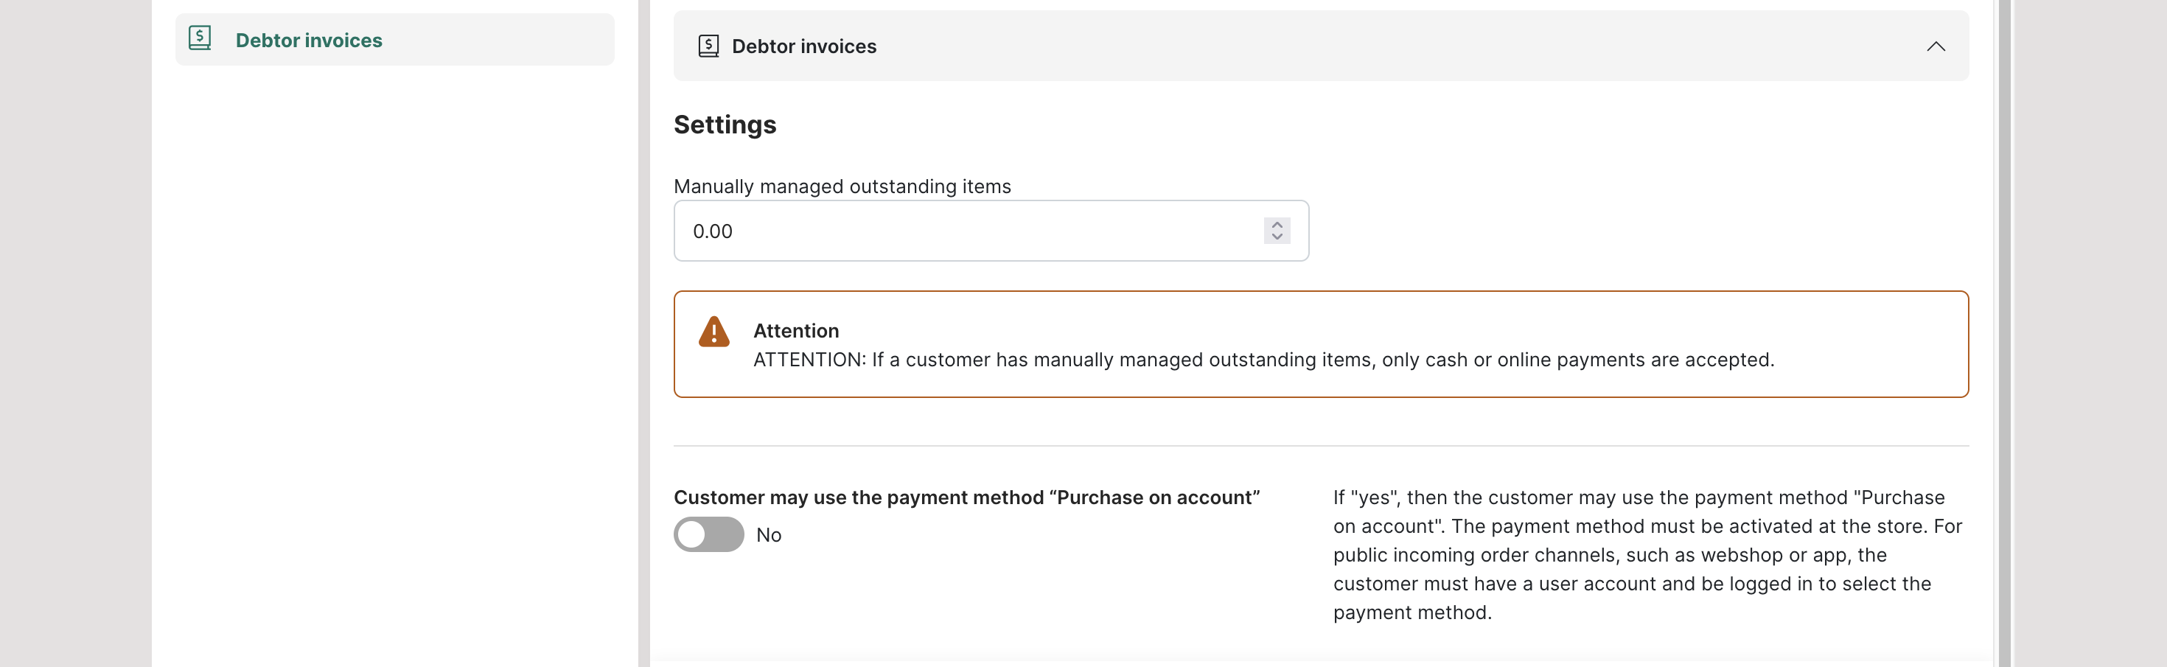Click the "Customer may use the payment method" label
Screen dimensions: 2167x667
tap(966, 497)
